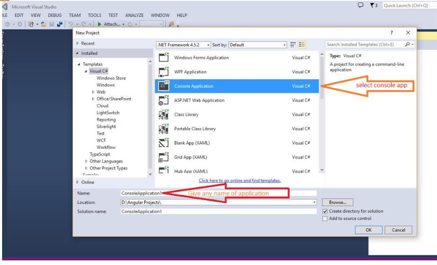Open the .NET Framework version dropdown
Image resolution: width=437 pixels, height=265 pixels.
207,44
